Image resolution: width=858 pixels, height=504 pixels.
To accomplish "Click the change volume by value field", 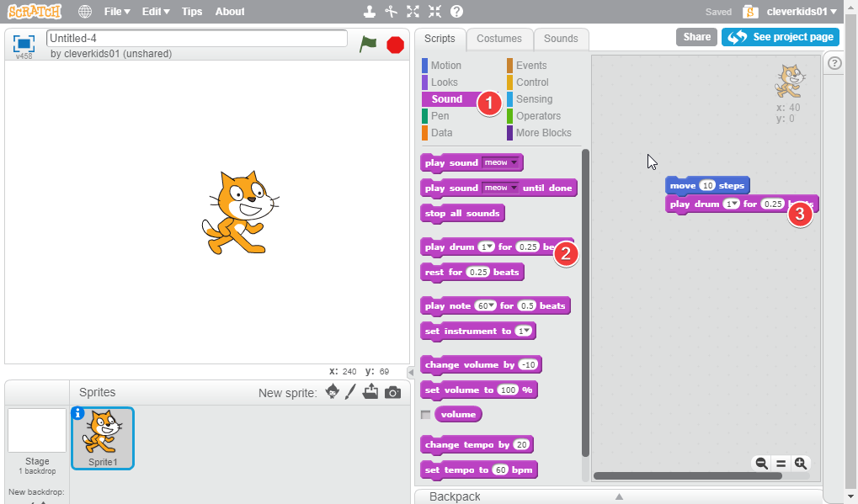I will click(528, 365).
